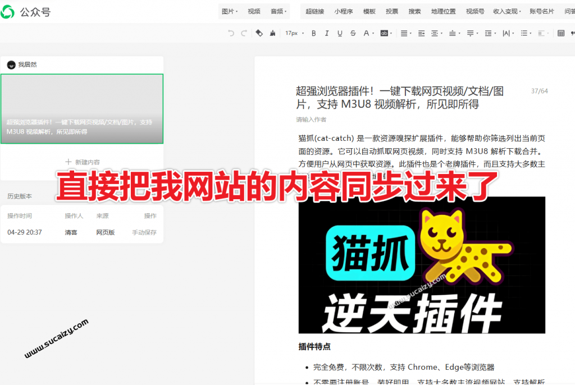575x385 pixels.
Task: Clear formatting with the eraser icon
Action: (259, 33)
